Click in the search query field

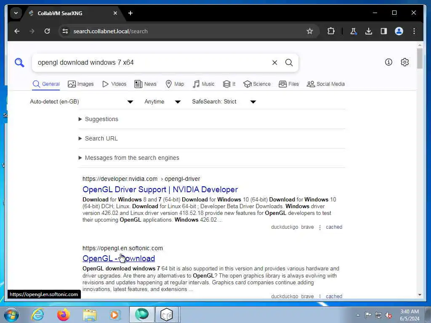(x=151, y=63)
